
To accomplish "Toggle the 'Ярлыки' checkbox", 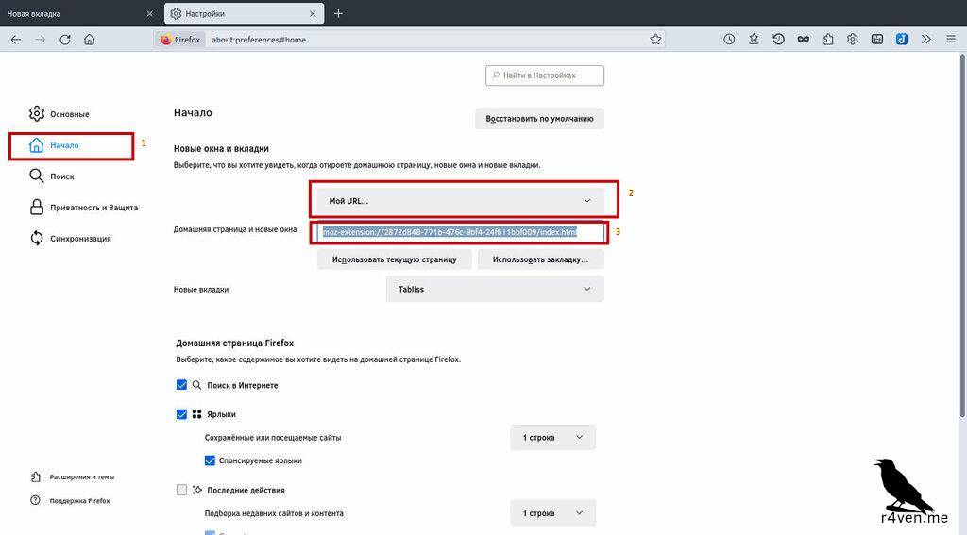I will (182, 414).
